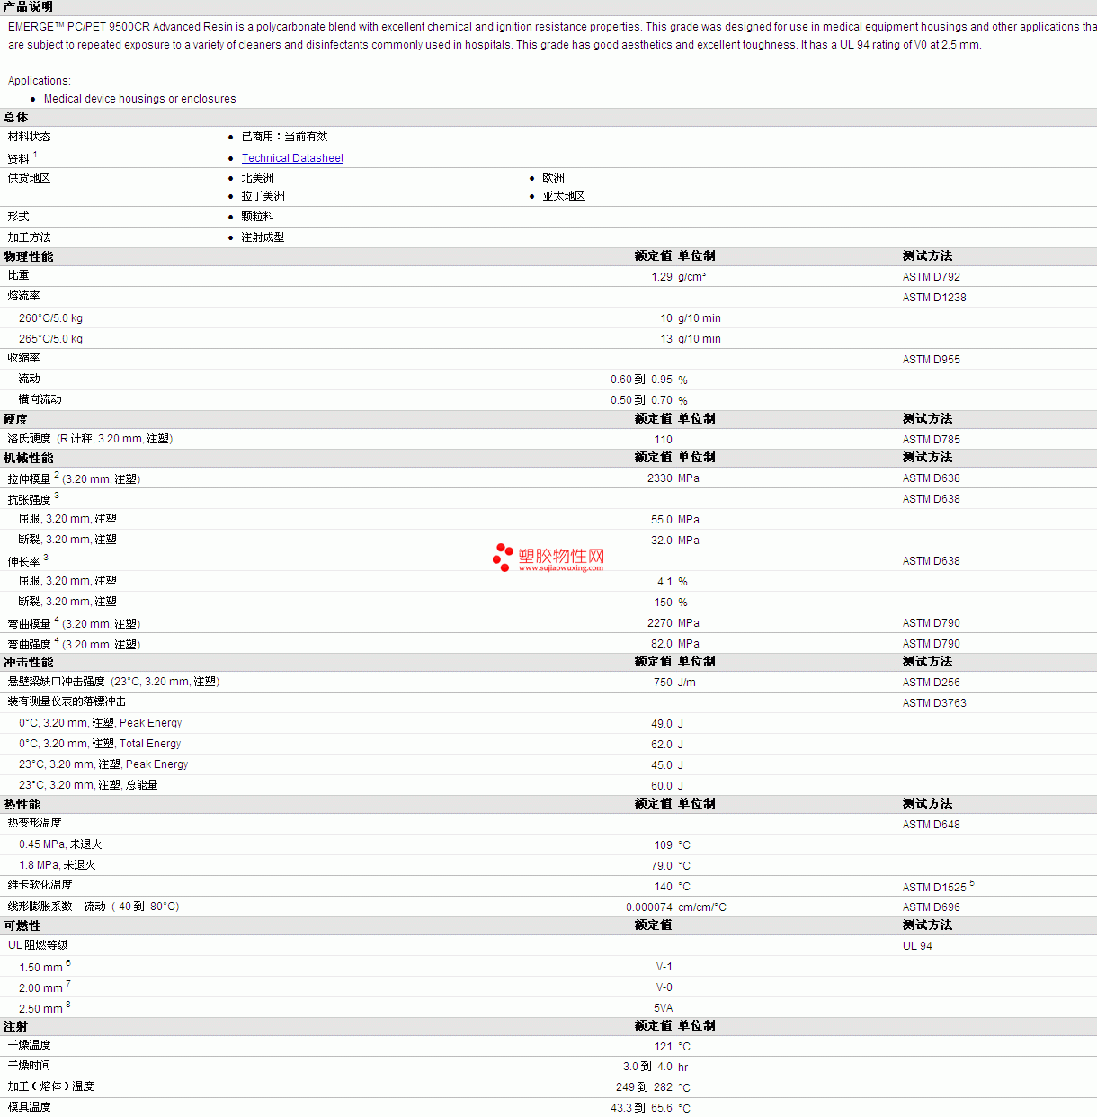Select the ASTM D696 test method

pyautogui.click(x=931, y=907)
